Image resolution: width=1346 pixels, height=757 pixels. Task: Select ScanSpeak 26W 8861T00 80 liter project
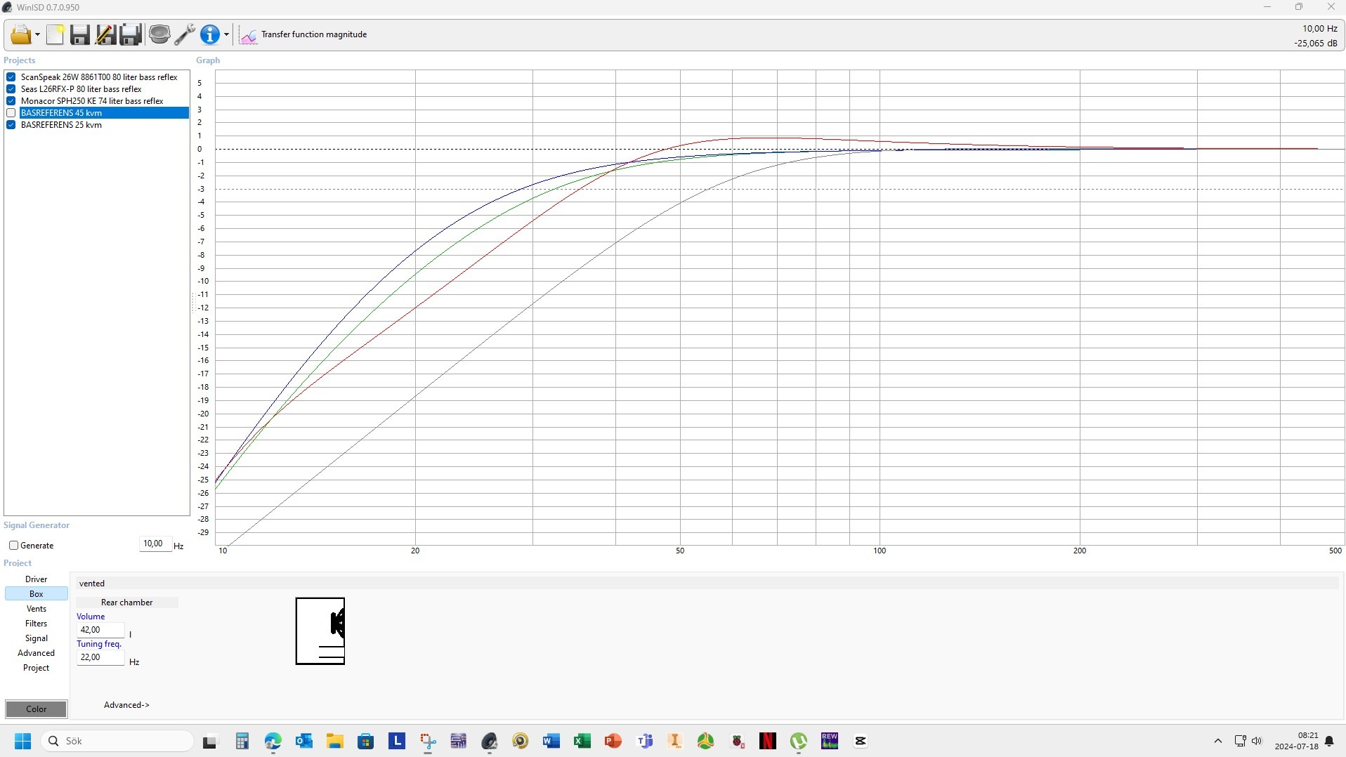[99, 77]
